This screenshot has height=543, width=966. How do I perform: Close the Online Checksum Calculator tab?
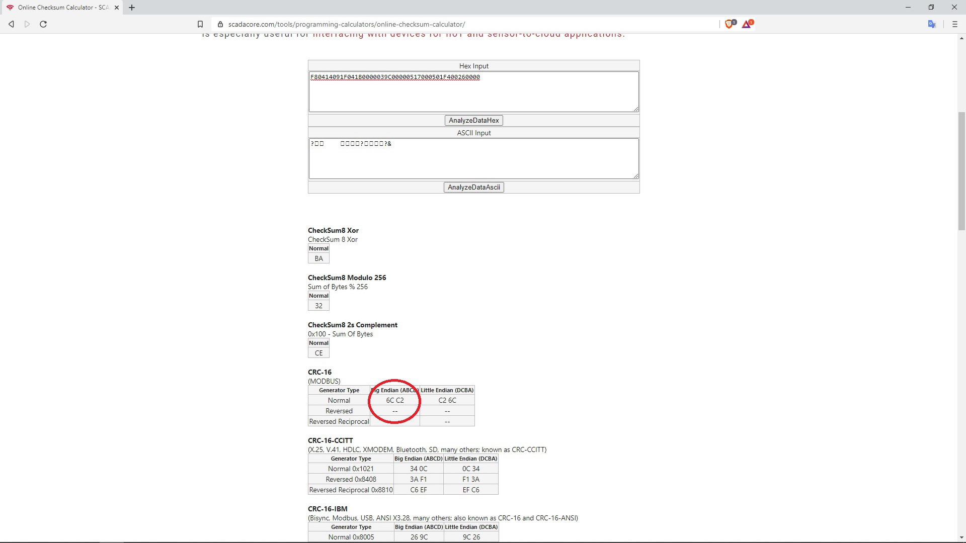pyautogui.click(x=117, y=8)
